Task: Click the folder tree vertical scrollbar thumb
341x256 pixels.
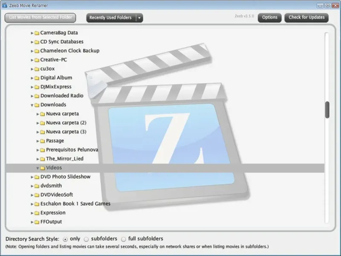Action: [327, 110]
